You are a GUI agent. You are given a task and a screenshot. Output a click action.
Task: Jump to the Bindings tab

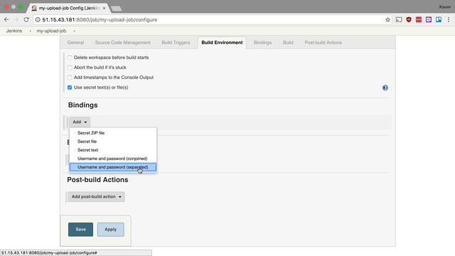point(262,43)
